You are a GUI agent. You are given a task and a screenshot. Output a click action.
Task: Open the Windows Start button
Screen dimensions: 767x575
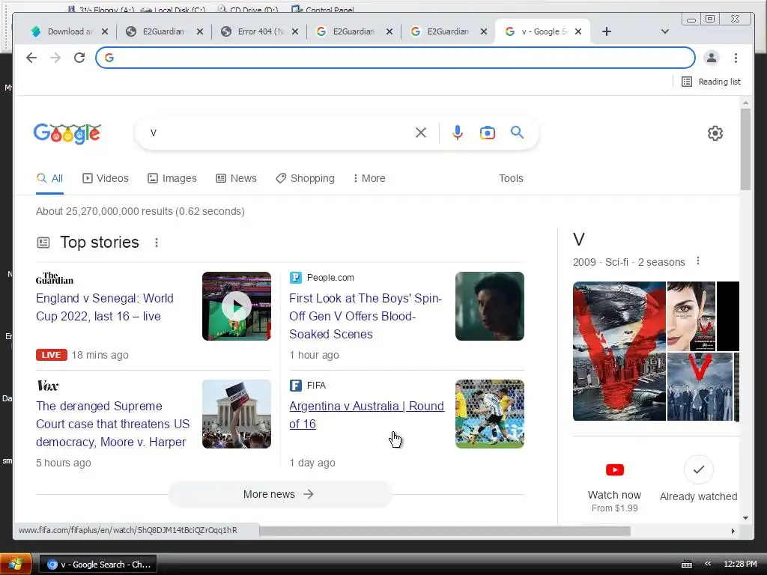point(16,565)
